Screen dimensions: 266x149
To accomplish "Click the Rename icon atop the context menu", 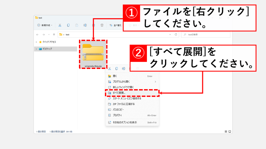I will pos(124,69).
